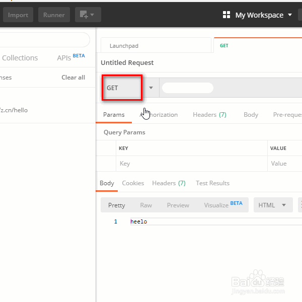
Task: Switch to the Collections sidebar tab
Action: pos(20,58)
